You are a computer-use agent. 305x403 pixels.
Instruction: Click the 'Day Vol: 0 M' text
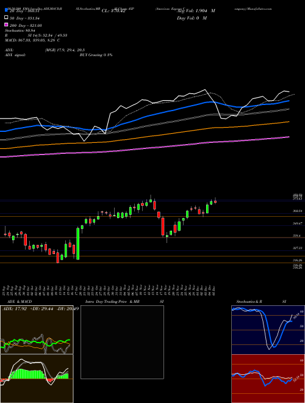coord(192,18)
